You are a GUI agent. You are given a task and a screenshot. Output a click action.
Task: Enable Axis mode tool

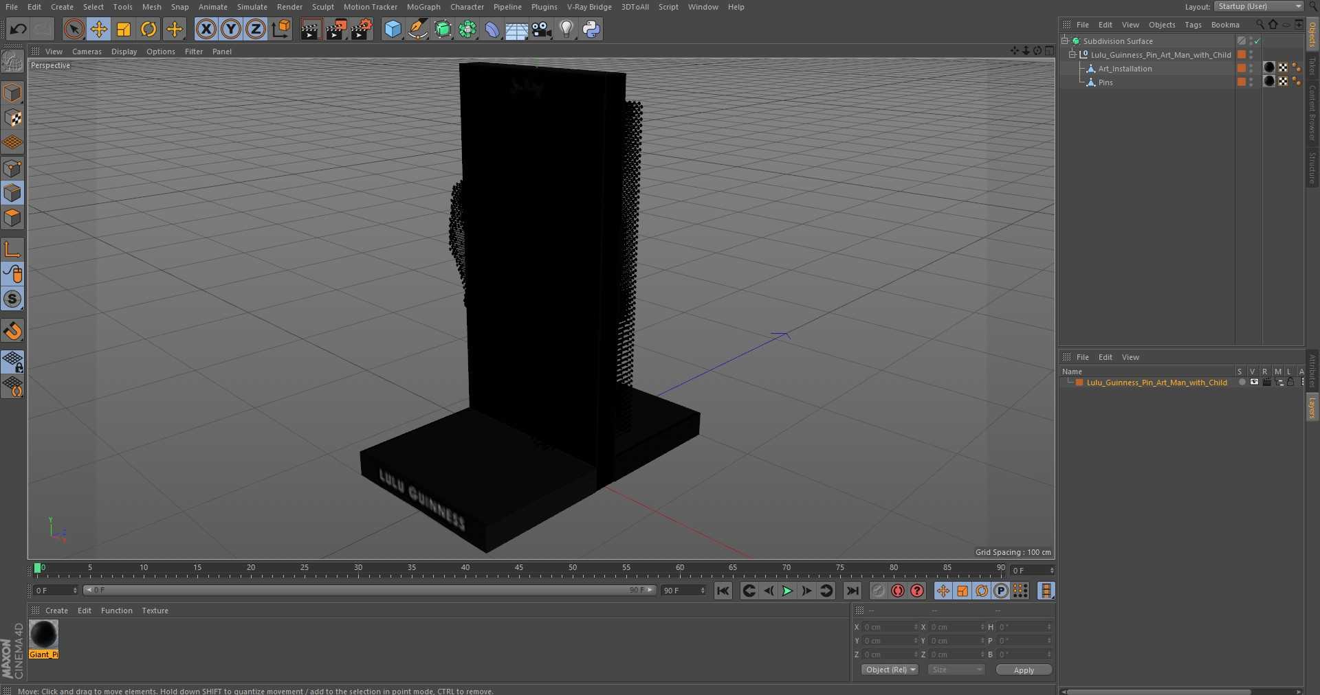pyautogui.click(x=12, y=249)
